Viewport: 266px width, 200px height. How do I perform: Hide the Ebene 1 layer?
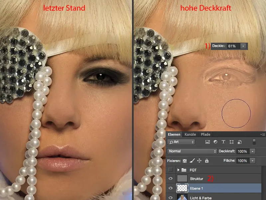click(171, 188)
